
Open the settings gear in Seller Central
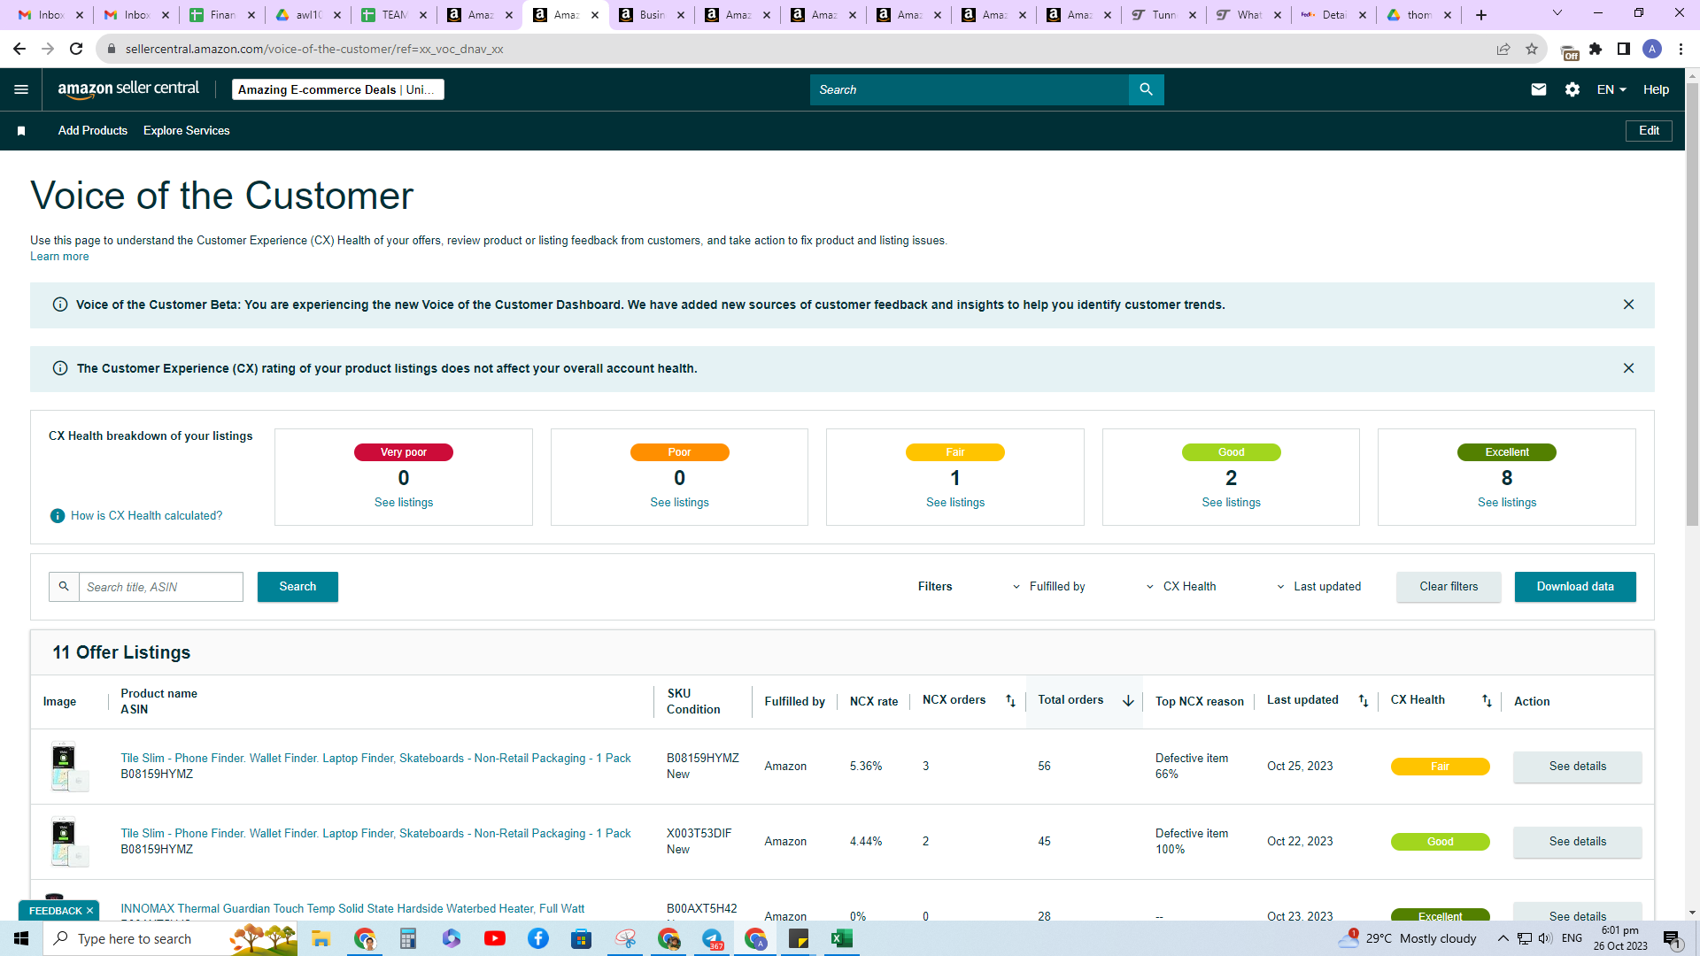pyautogui.click(x=1572, y=89)
